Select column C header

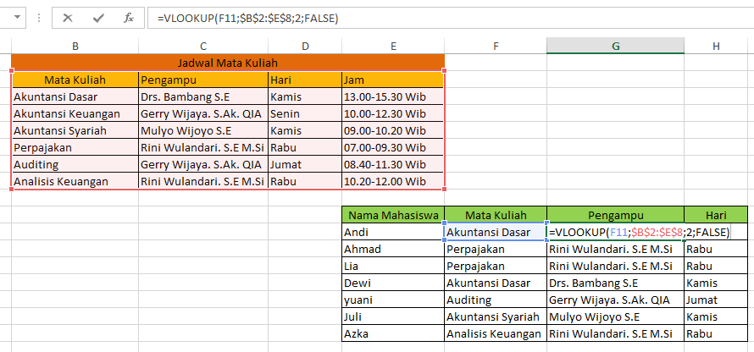[203, 46]
